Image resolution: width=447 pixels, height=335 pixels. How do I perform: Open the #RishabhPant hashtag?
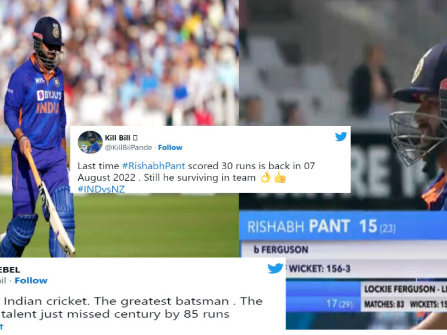tap(153, 166)
